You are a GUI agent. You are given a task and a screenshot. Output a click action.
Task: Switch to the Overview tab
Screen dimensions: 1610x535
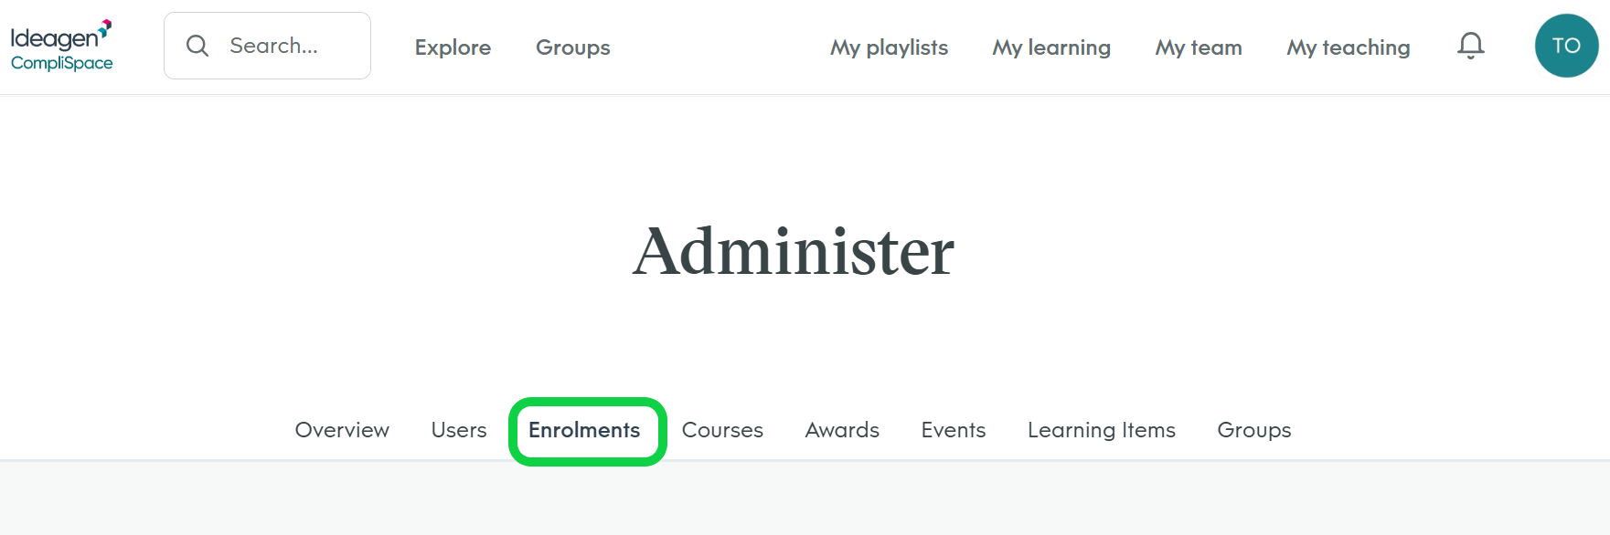(342, 430)
